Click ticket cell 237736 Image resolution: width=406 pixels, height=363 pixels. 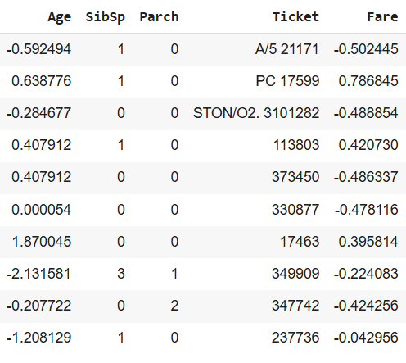tap(295, 338)
